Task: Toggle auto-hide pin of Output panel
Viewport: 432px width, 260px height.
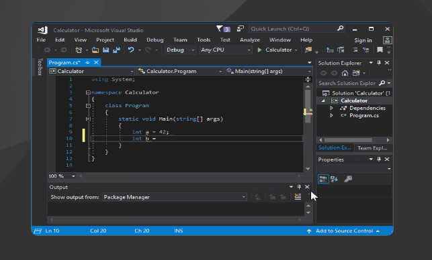Action: pos(299,187)
